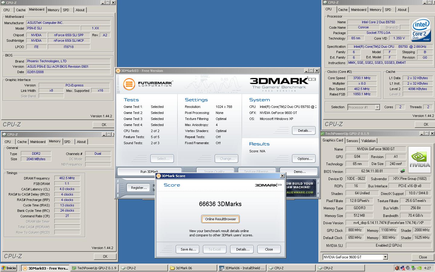Image resolution: width=435 pixels, height=272 pixels.
Task: Click the Change button under Settings
Action: 227,159
